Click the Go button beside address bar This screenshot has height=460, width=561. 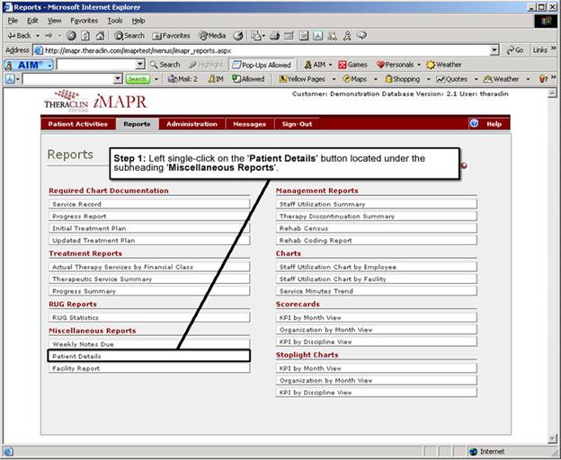click(515, 50)
